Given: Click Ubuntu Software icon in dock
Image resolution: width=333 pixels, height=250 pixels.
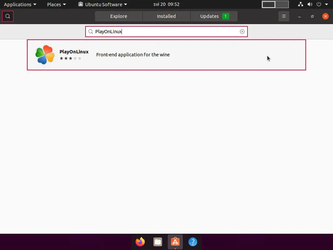Looking at the screenshot, I should [175, 242].
